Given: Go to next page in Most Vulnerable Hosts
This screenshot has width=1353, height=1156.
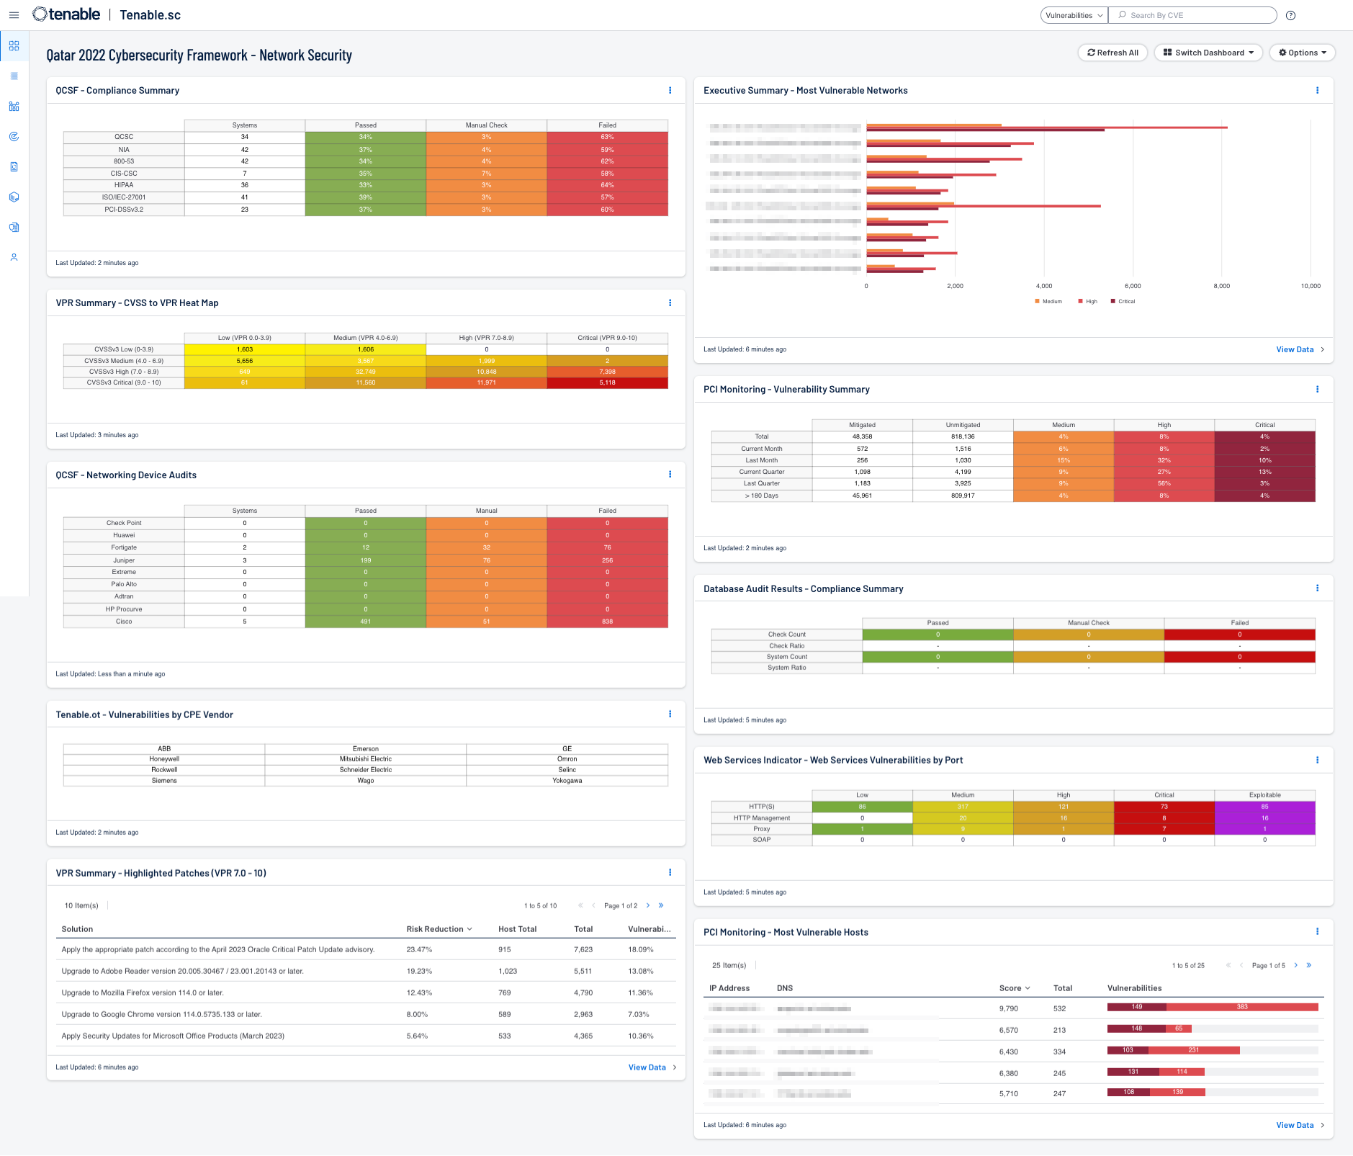Looking at the screenshot, I should point(1295,966).
